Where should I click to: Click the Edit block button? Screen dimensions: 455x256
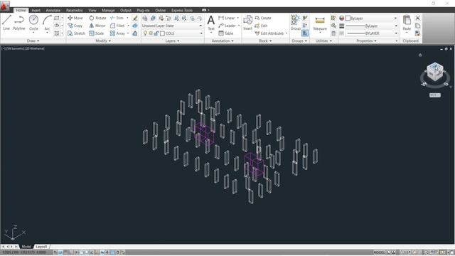point(261,26)
